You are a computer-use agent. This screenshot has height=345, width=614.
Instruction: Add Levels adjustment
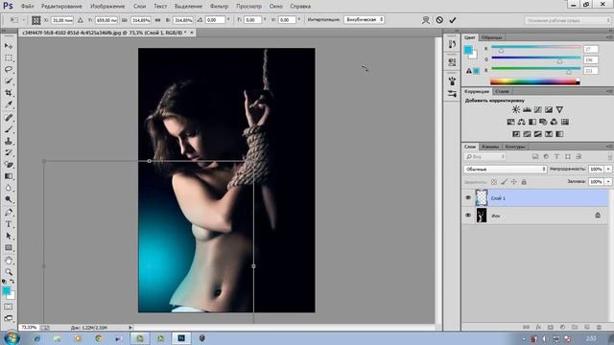pyautogui.click(x=527, y=110)
